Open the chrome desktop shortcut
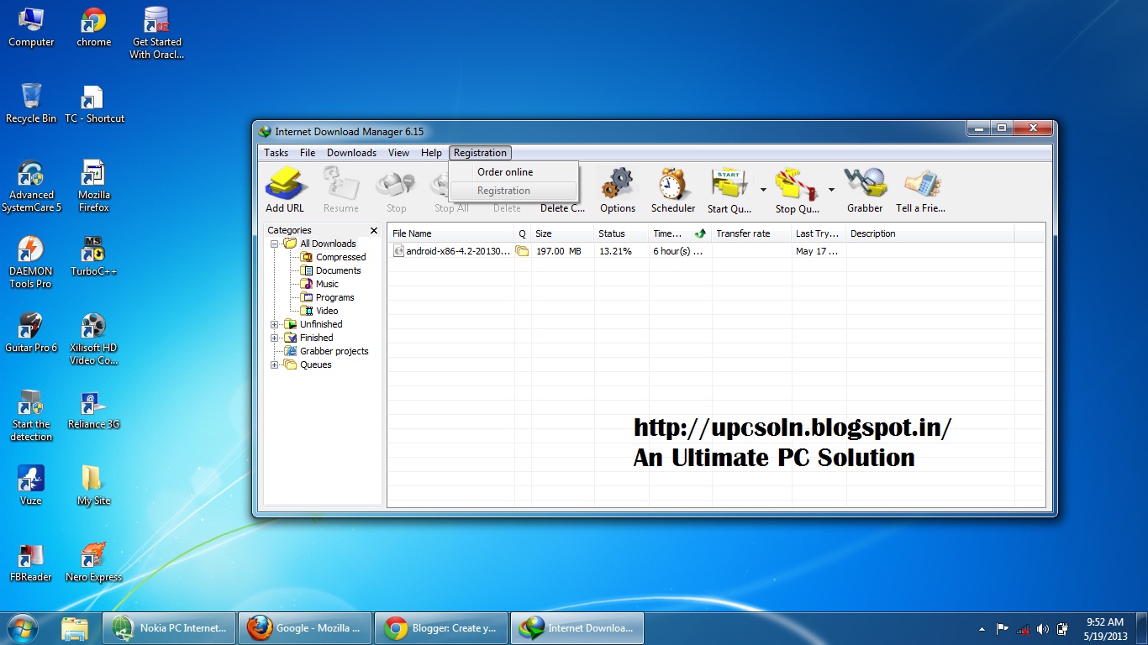The image size is (1148, 645). coord(93,27)
